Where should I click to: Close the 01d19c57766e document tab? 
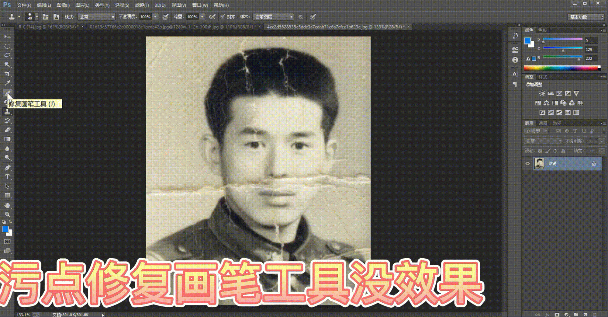pos(260,27)
